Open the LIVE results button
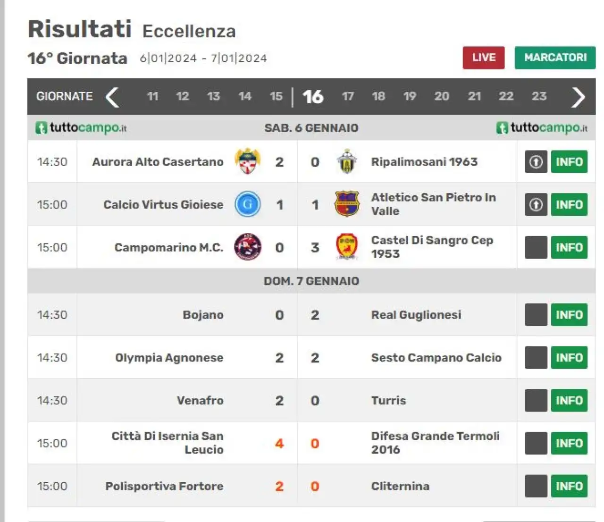Viewport: 604px width, 522px height. (484, 58)
